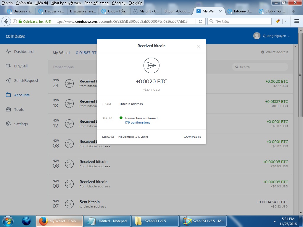Screen dimensions: 303x227
Task: Show hidden system tray icons
Action: coord(275,221)
